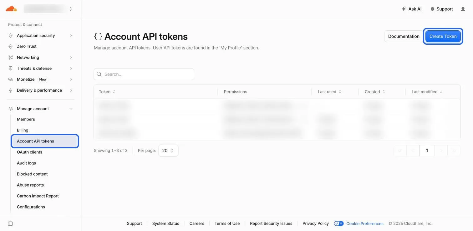This screenshot has height=231, width=473.
Task: Click the Manage account gear icon
Action: pyautogui.click(x=11, y=109)
